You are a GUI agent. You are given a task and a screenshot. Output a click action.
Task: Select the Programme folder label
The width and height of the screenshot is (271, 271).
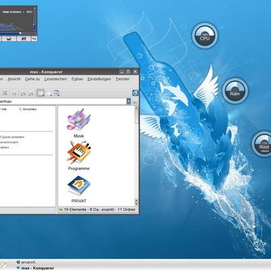pyautogui.click(x=79, y=169)
